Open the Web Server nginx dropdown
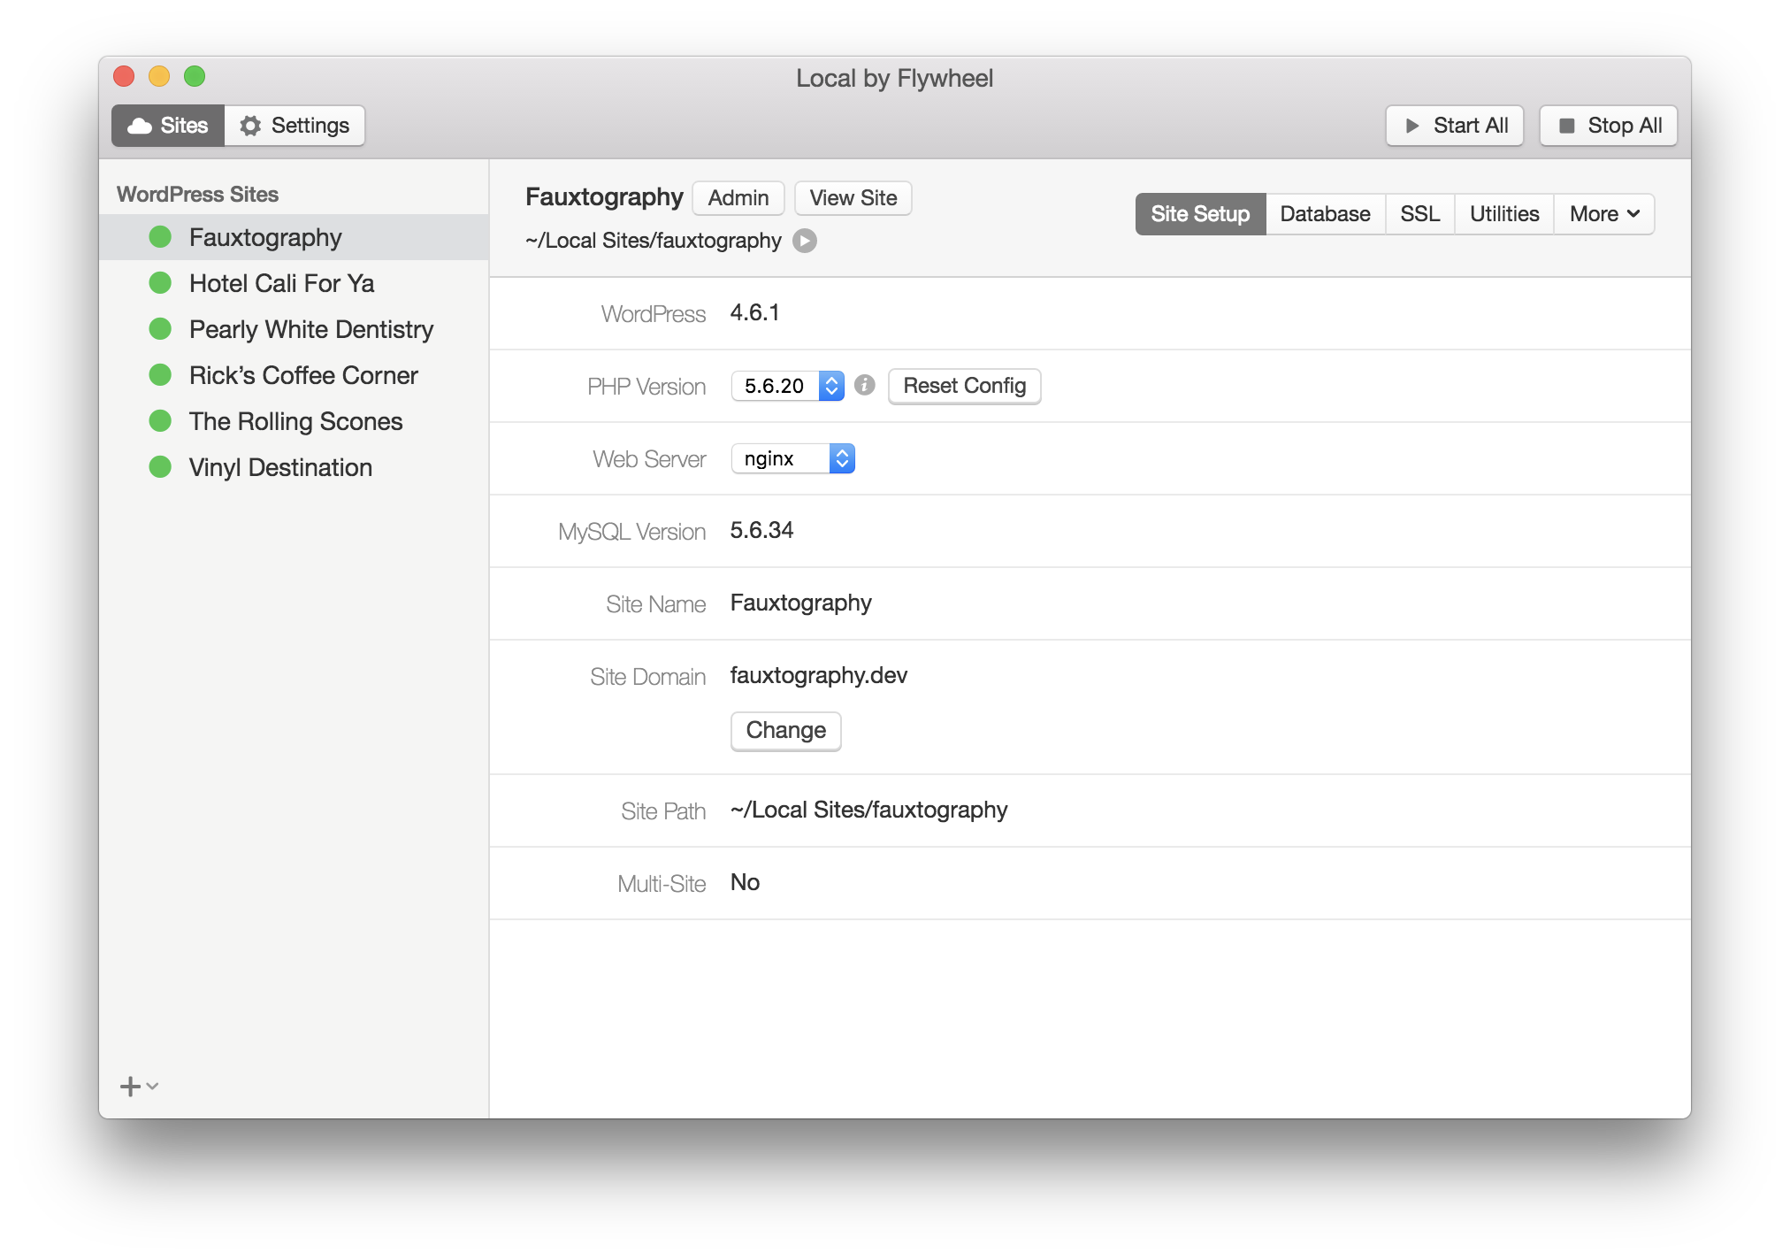Screen dimensions: 1790x1260 pos(792,458)
